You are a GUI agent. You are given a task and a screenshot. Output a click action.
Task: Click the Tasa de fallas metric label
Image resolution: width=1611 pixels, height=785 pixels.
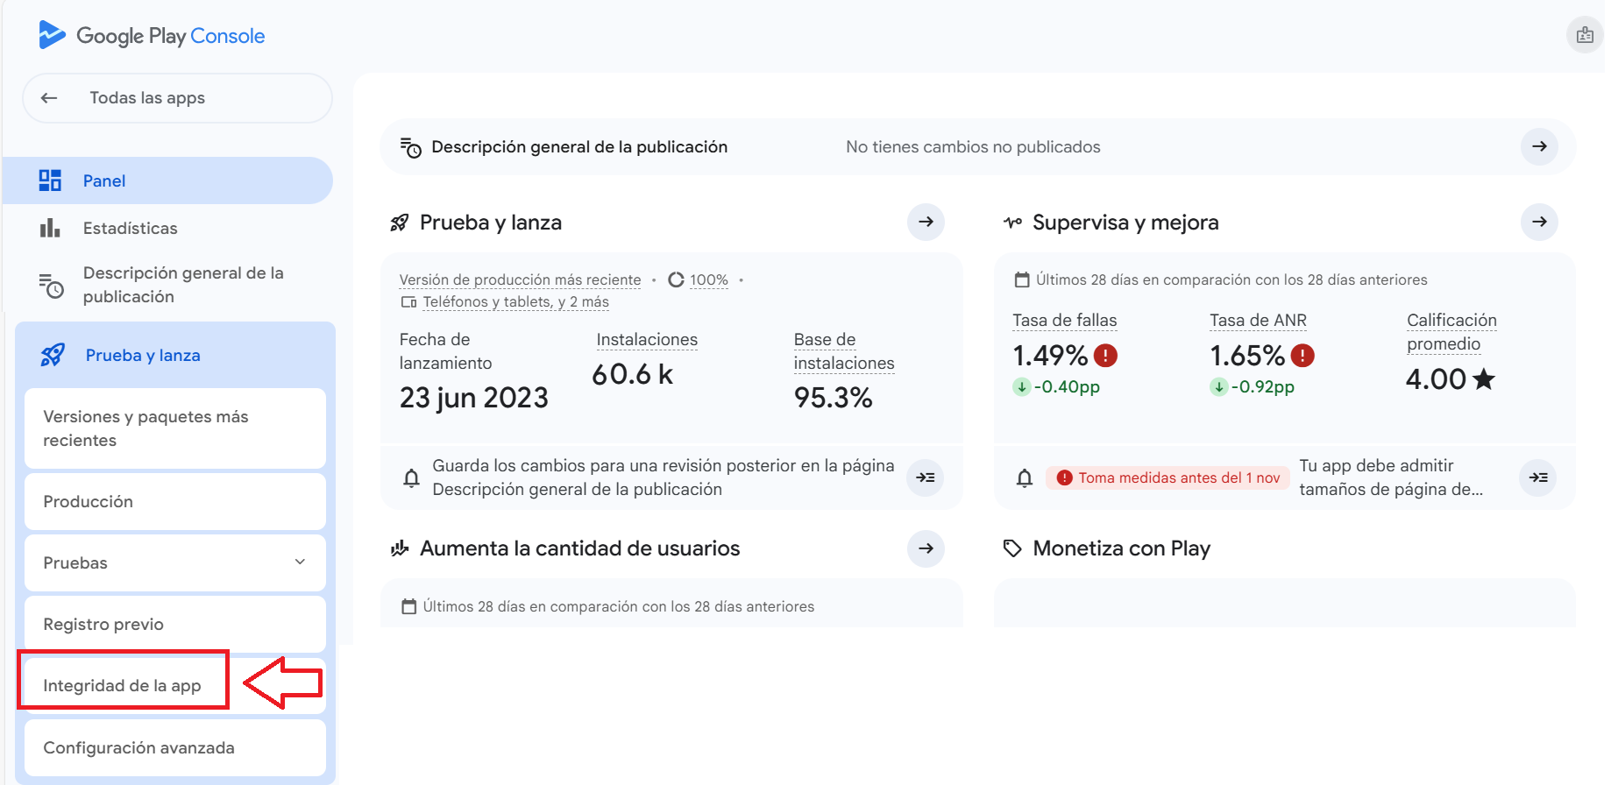(x=1064, y=321)
